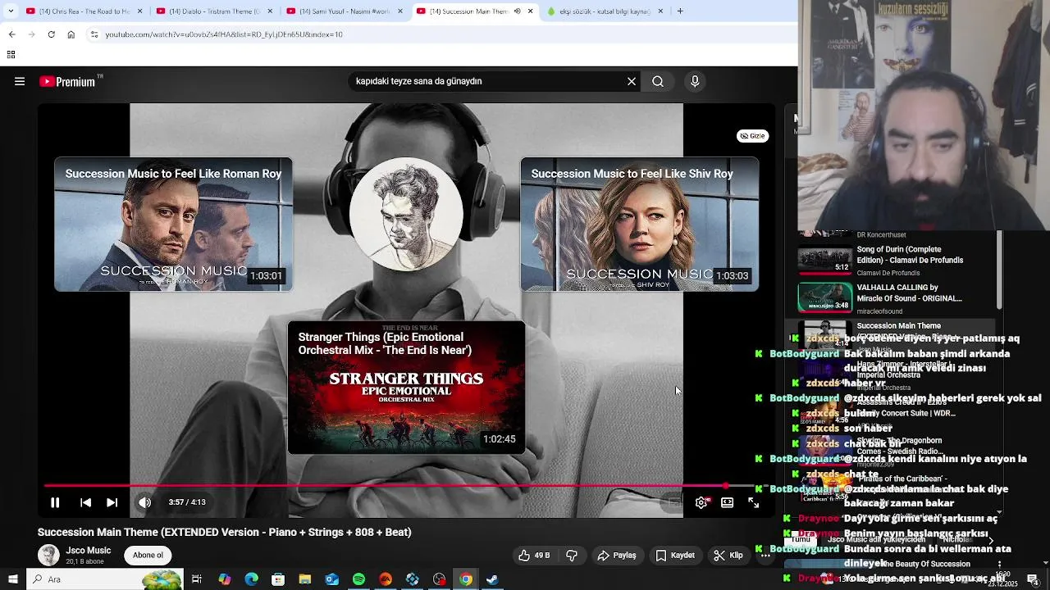This screenshot has width=1050, height=590.
Task: Toggle subtitles in the player
Action: 675,502
